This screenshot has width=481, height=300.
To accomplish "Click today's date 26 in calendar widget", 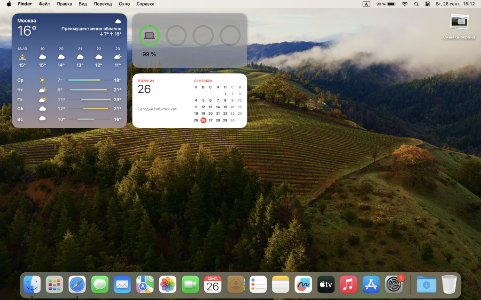I will click(203, 120).
